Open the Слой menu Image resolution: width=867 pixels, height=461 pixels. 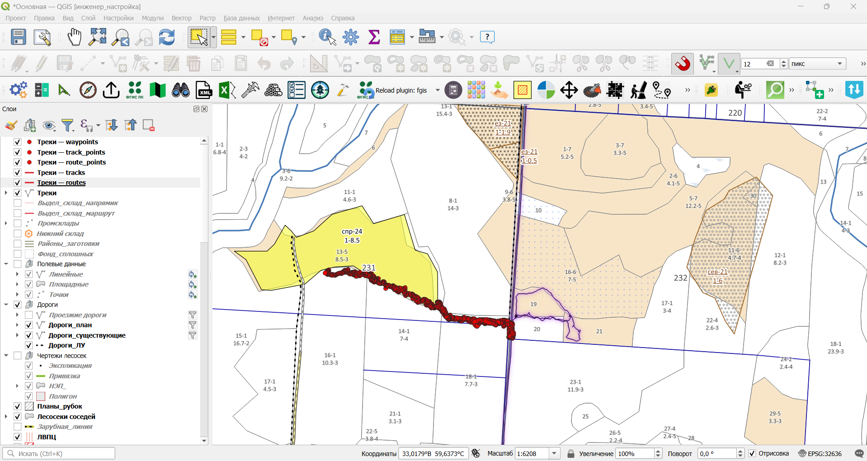pos(88,18)
